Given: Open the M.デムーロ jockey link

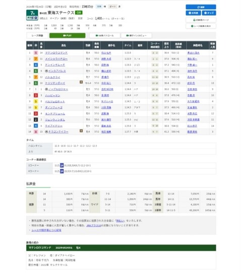Looking at the screenshot, I should pos(107,102).
